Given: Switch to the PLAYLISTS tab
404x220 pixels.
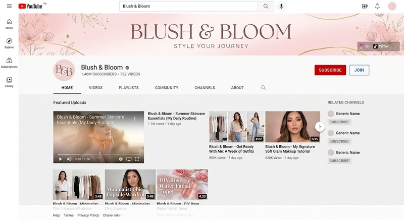Looking at the screenshot, I should 129,88.
